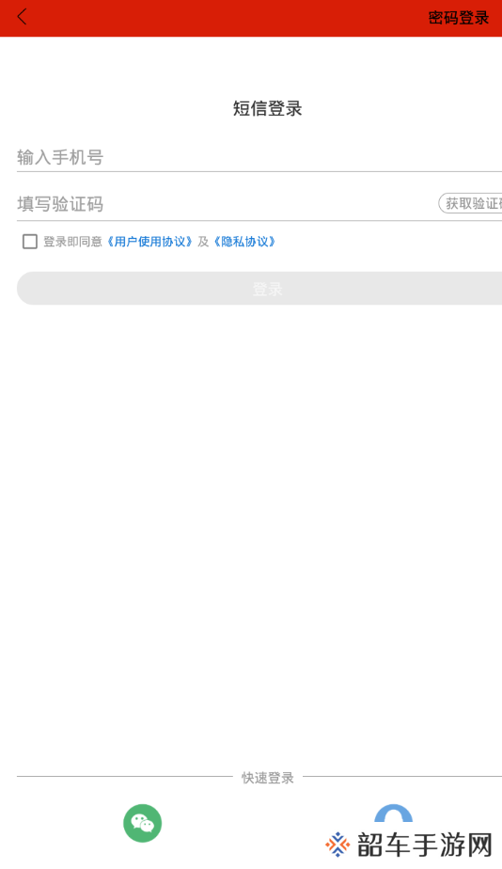Viewport: 502px width, 869px height.
Task: Focus the 输入手机号 phone number field
Action: click(x=259, y=157)
